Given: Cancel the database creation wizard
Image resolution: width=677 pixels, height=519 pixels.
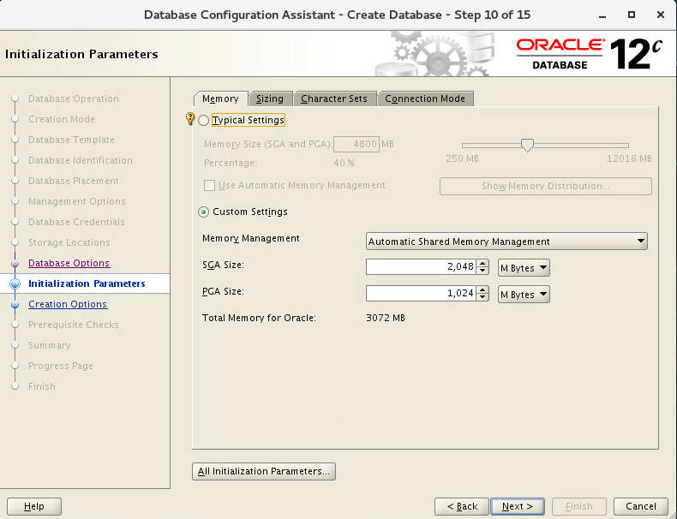Looking at the screenshot, I should tap(641, 506).
